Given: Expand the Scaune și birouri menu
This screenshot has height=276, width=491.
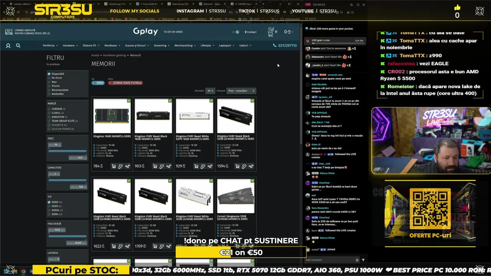Looking at the screenshot, I should click(137, 45).
